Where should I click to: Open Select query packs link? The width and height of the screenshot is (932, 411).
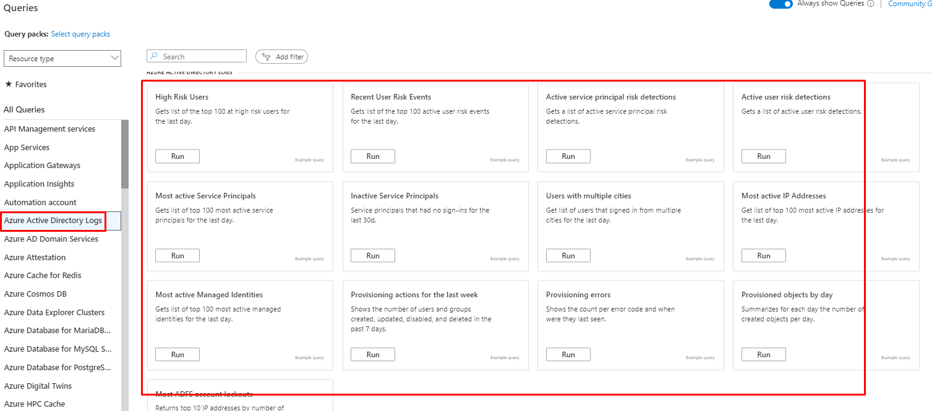[x=80, y=34]
